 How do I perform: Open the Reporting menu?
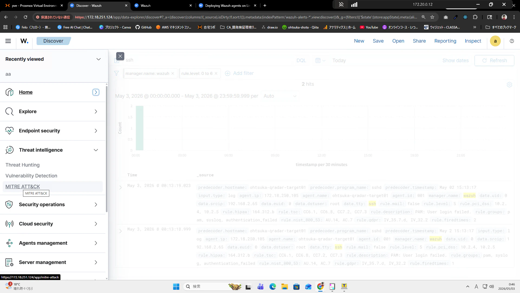pos(445,41)
